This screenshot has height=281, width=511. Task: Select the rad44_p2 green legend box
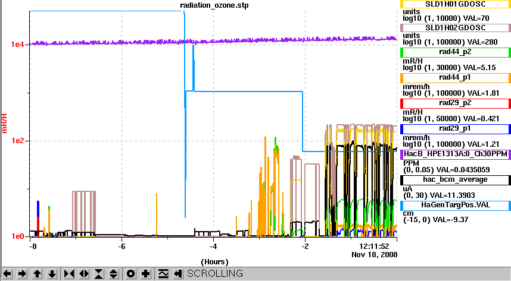(x=455, y=52)
